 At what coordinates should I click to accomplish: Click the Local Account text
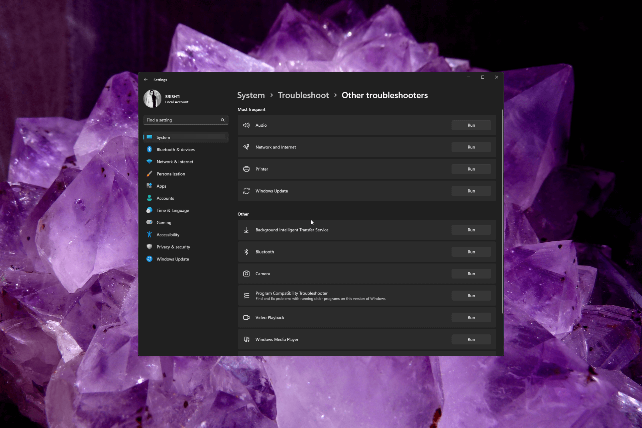[177, 102]
